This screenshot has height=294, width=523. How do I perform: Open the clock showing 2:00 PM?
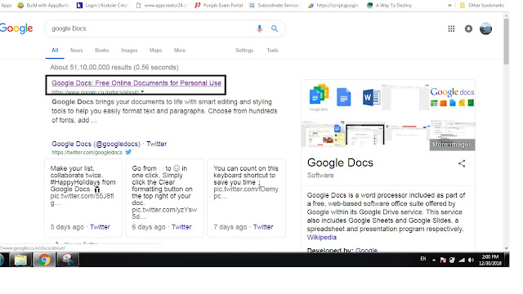click(x=490, y=260)
